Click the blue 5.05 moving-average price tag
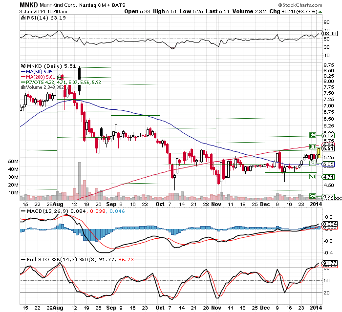 tap(328, 165)
